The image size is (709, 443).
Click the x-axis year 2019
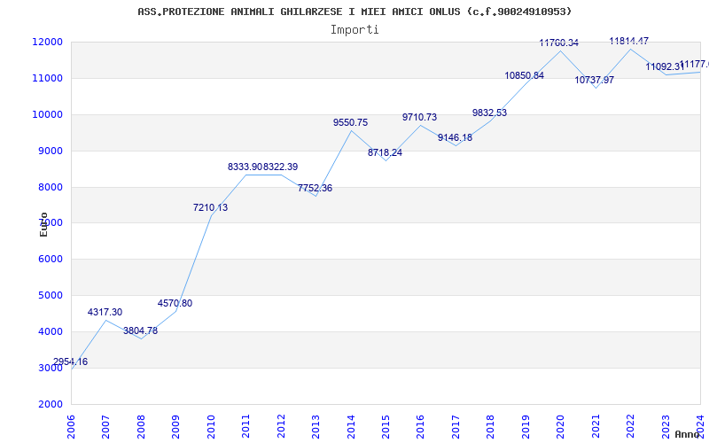click(526, 426)
